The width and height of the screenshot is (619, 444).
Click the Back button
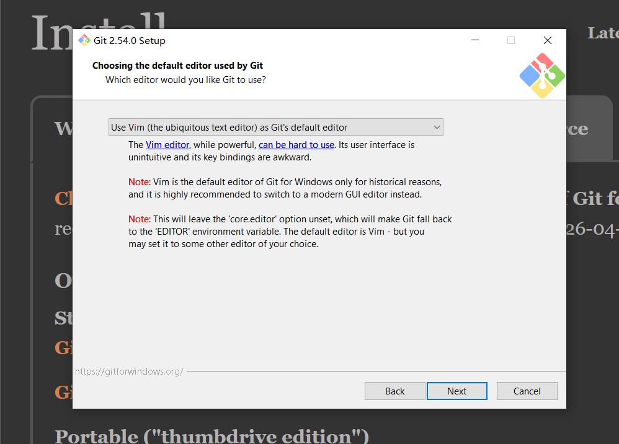click(x=394, y=391)
